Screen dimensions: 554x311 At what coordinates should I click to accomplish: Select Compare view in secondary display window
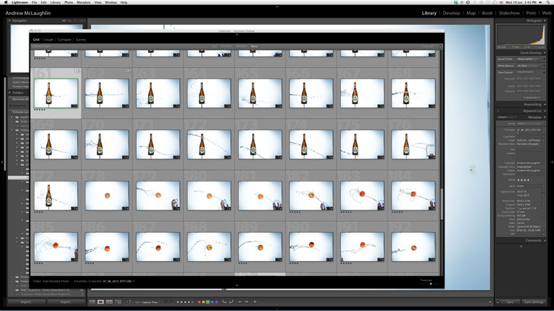65,40
